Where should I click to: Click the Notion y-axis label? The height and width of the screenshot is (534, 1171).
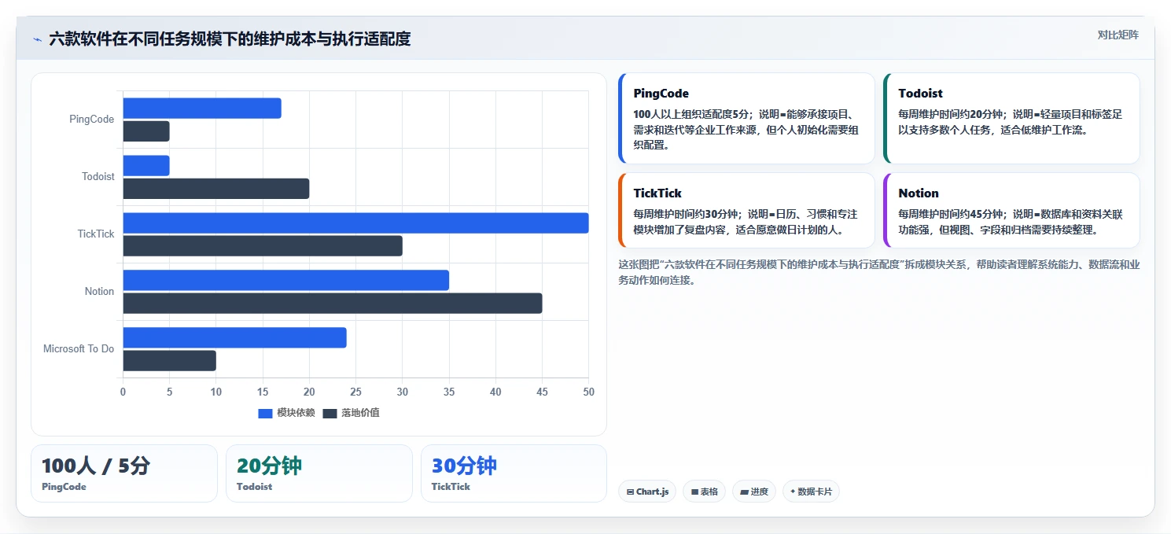click(x=100, y=292)
